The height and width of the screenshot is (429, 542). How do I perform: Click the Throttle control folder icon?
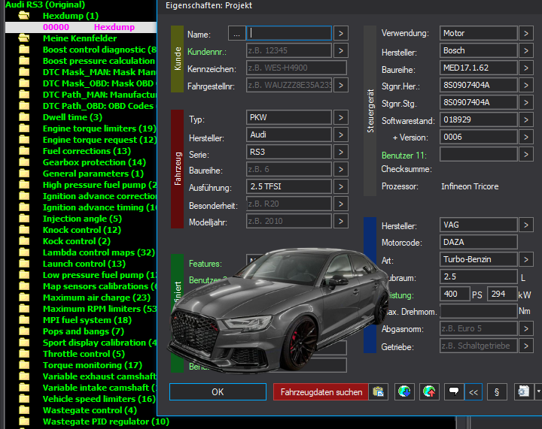point(24,354)
